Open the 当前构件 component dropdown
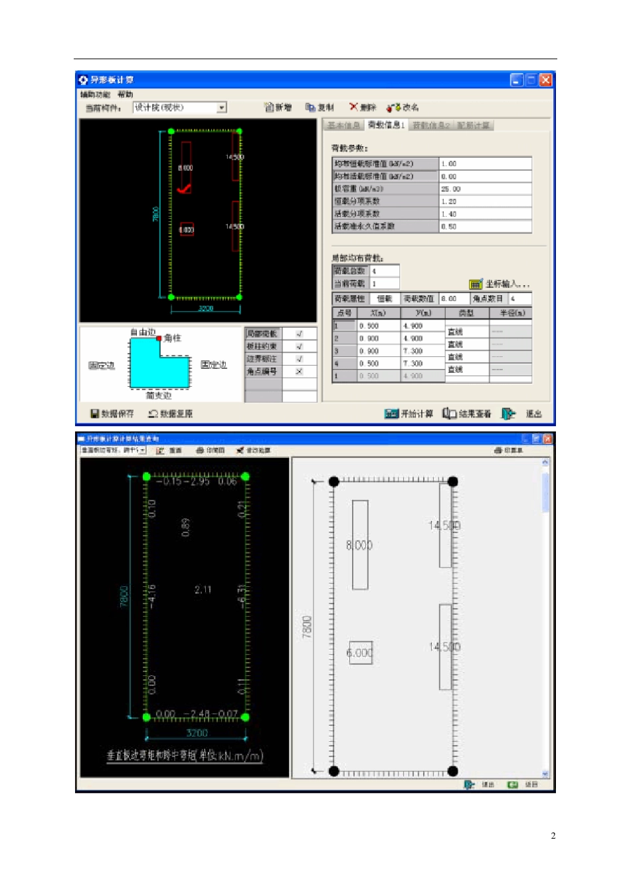Image resolution: width=631 pixels, height=894 pixels. click(222, 108)
